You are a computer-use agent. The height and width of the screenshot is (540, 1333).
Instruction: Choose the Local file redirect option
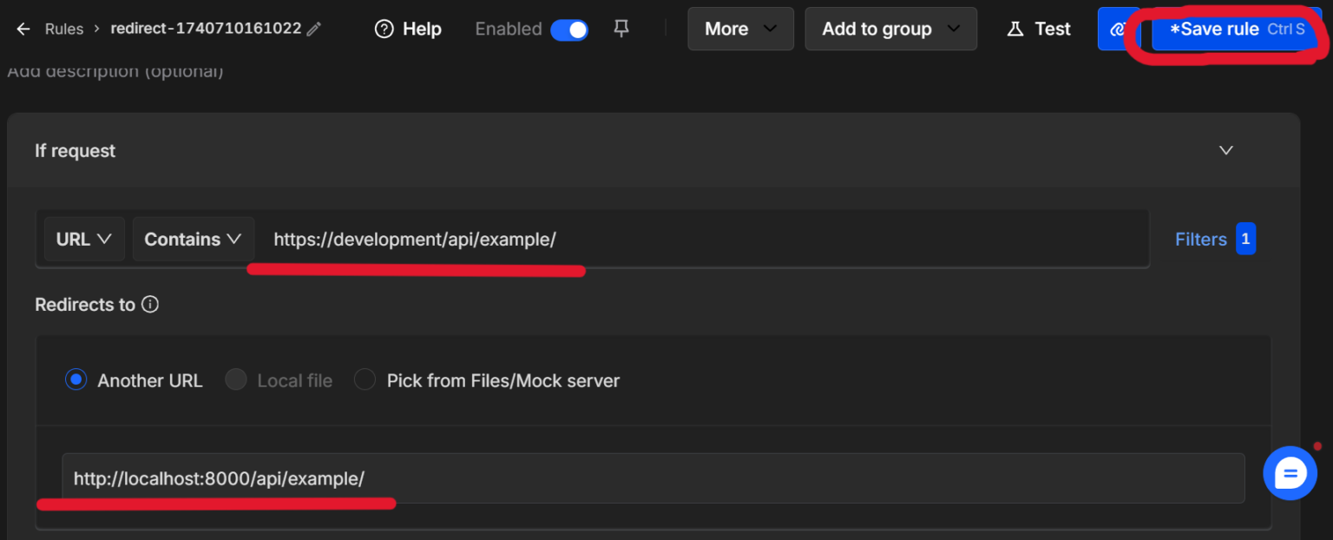[x=235, y=379]
